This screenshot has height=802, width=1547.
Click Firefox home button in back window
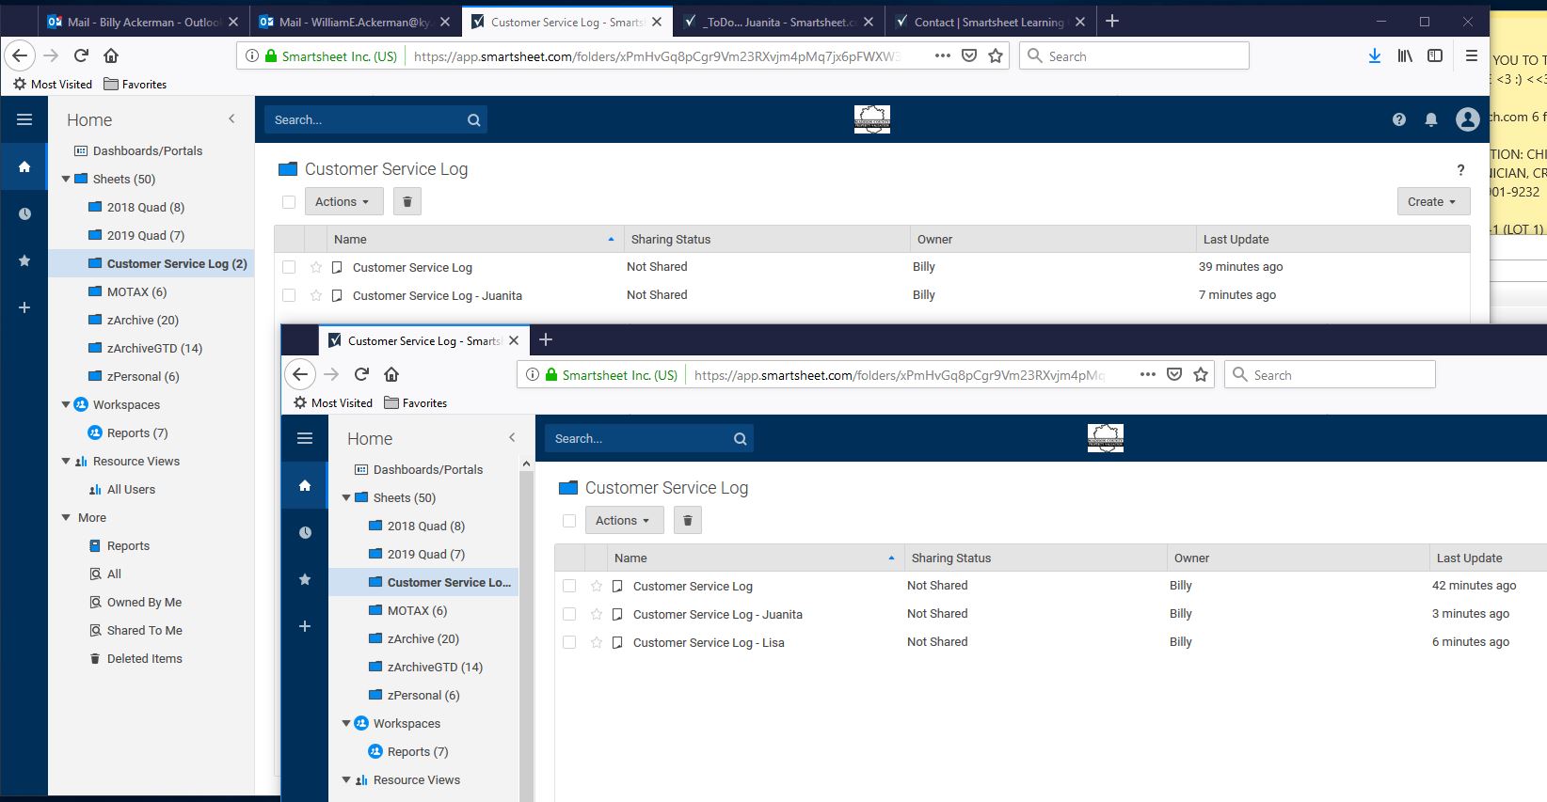111,55
